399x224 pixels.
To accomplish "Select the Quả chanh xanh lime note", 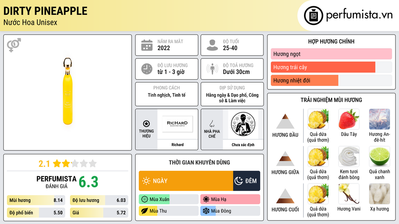I will (380, 156).
